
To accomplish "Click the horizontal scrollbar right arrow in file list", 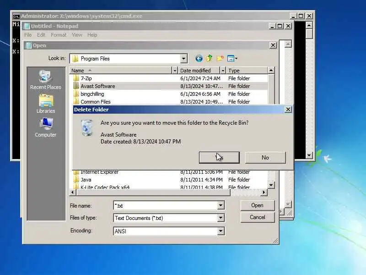I will pos(264,192).
